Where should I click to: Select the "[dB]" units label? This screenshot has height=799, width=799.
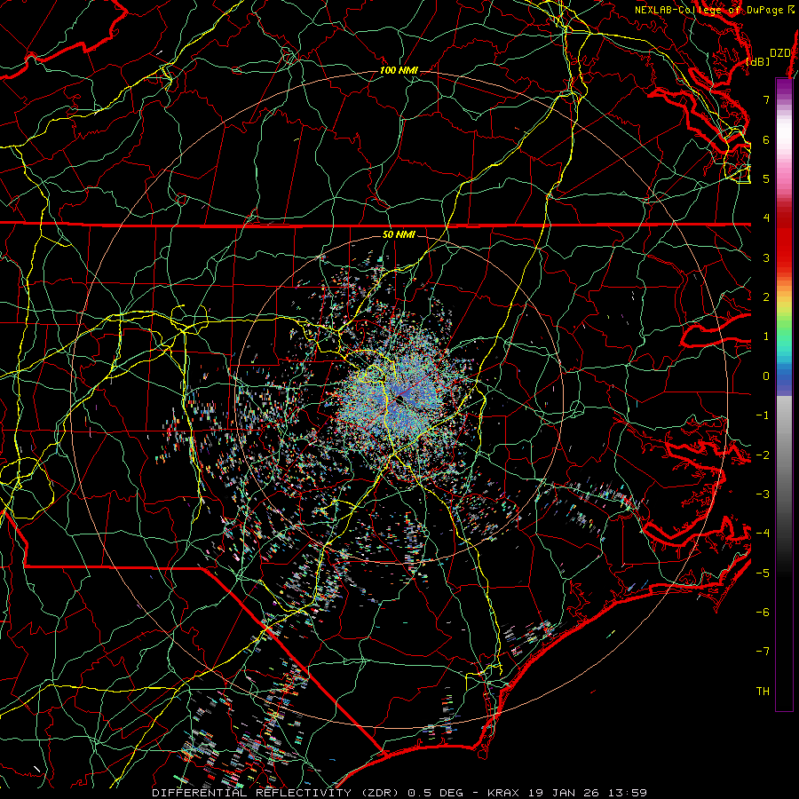point(757,61)
